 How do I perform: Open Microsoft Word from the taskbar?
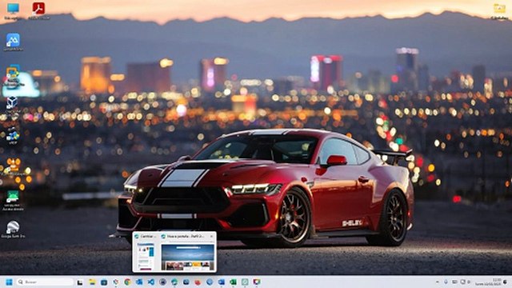(221, 282)
